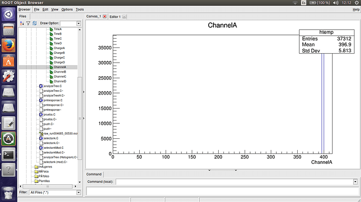The width and height of the screenshot is (361, 202).
Task: Click the analyzeTree.C macro file icon
Action: click(x=41, y=86)
